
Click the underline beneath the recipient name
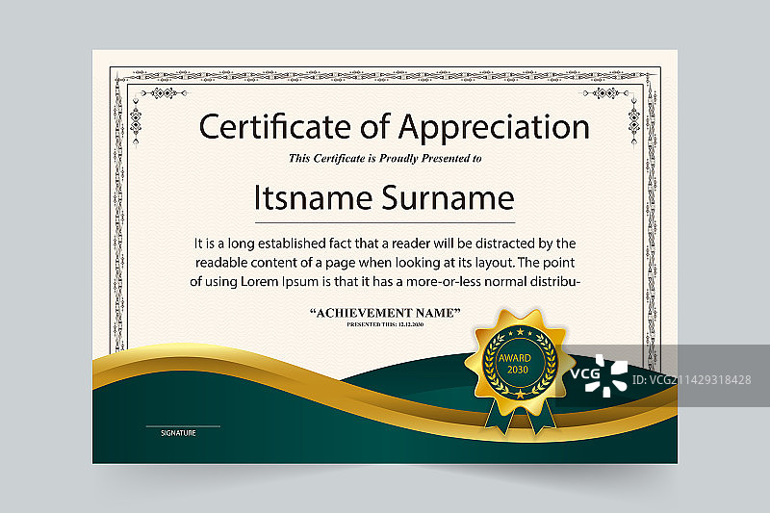[x=384, y=222]
